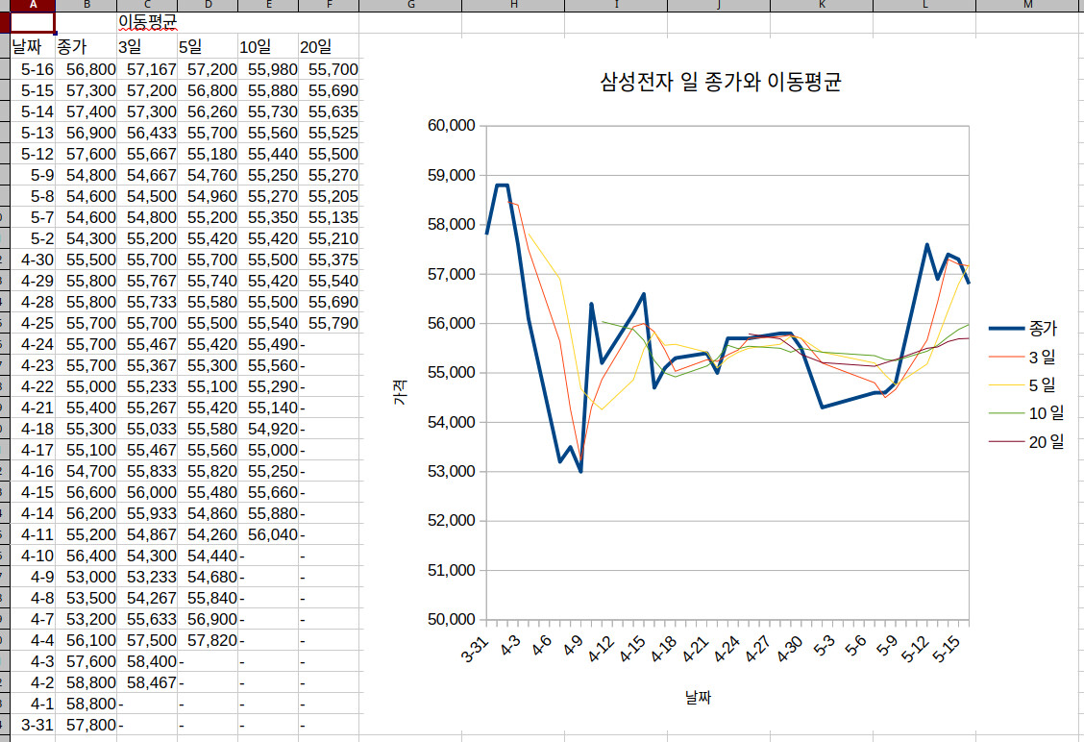Image resolution: width=1084 pixels, height=742 pixels.
Task: Select cell with value 55,980
Action: pos(268,69)
